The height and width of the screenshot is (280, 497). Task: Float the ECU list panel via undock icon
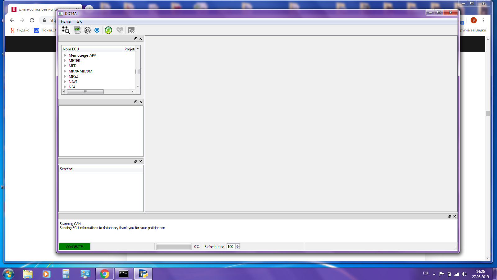pyautogui.click(x=136, y=39)
